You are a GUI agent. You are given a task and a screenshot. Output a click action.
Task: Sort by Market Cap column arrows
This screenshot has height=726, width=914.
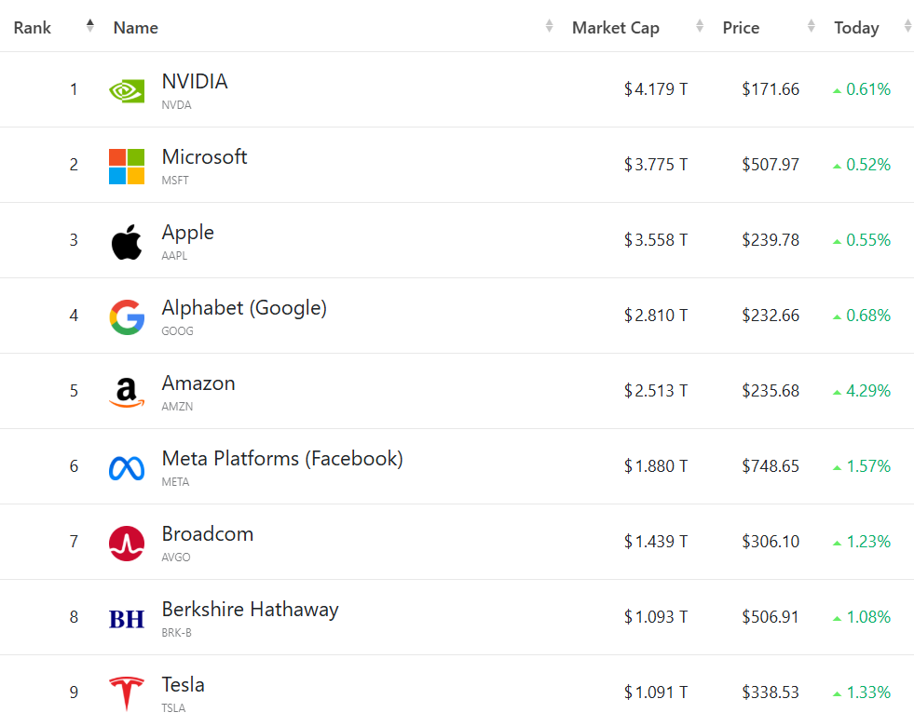pyautogui.click(x=700, y=26)
